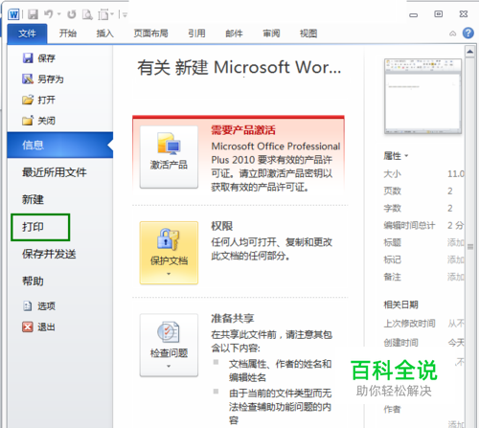The width and height of the screenshot is (479, 428).
Task: Click the 页数 property label
Action: click(x=392, y=191)
